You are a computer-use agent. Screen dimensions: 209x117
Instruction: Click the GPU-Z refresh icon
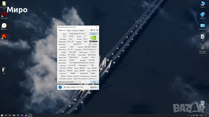click(94, 30)
